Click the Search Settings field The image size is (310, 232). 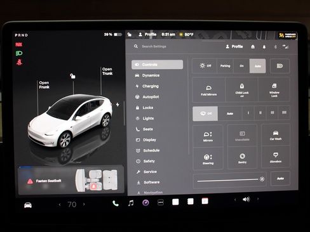[x=154, y=46]
